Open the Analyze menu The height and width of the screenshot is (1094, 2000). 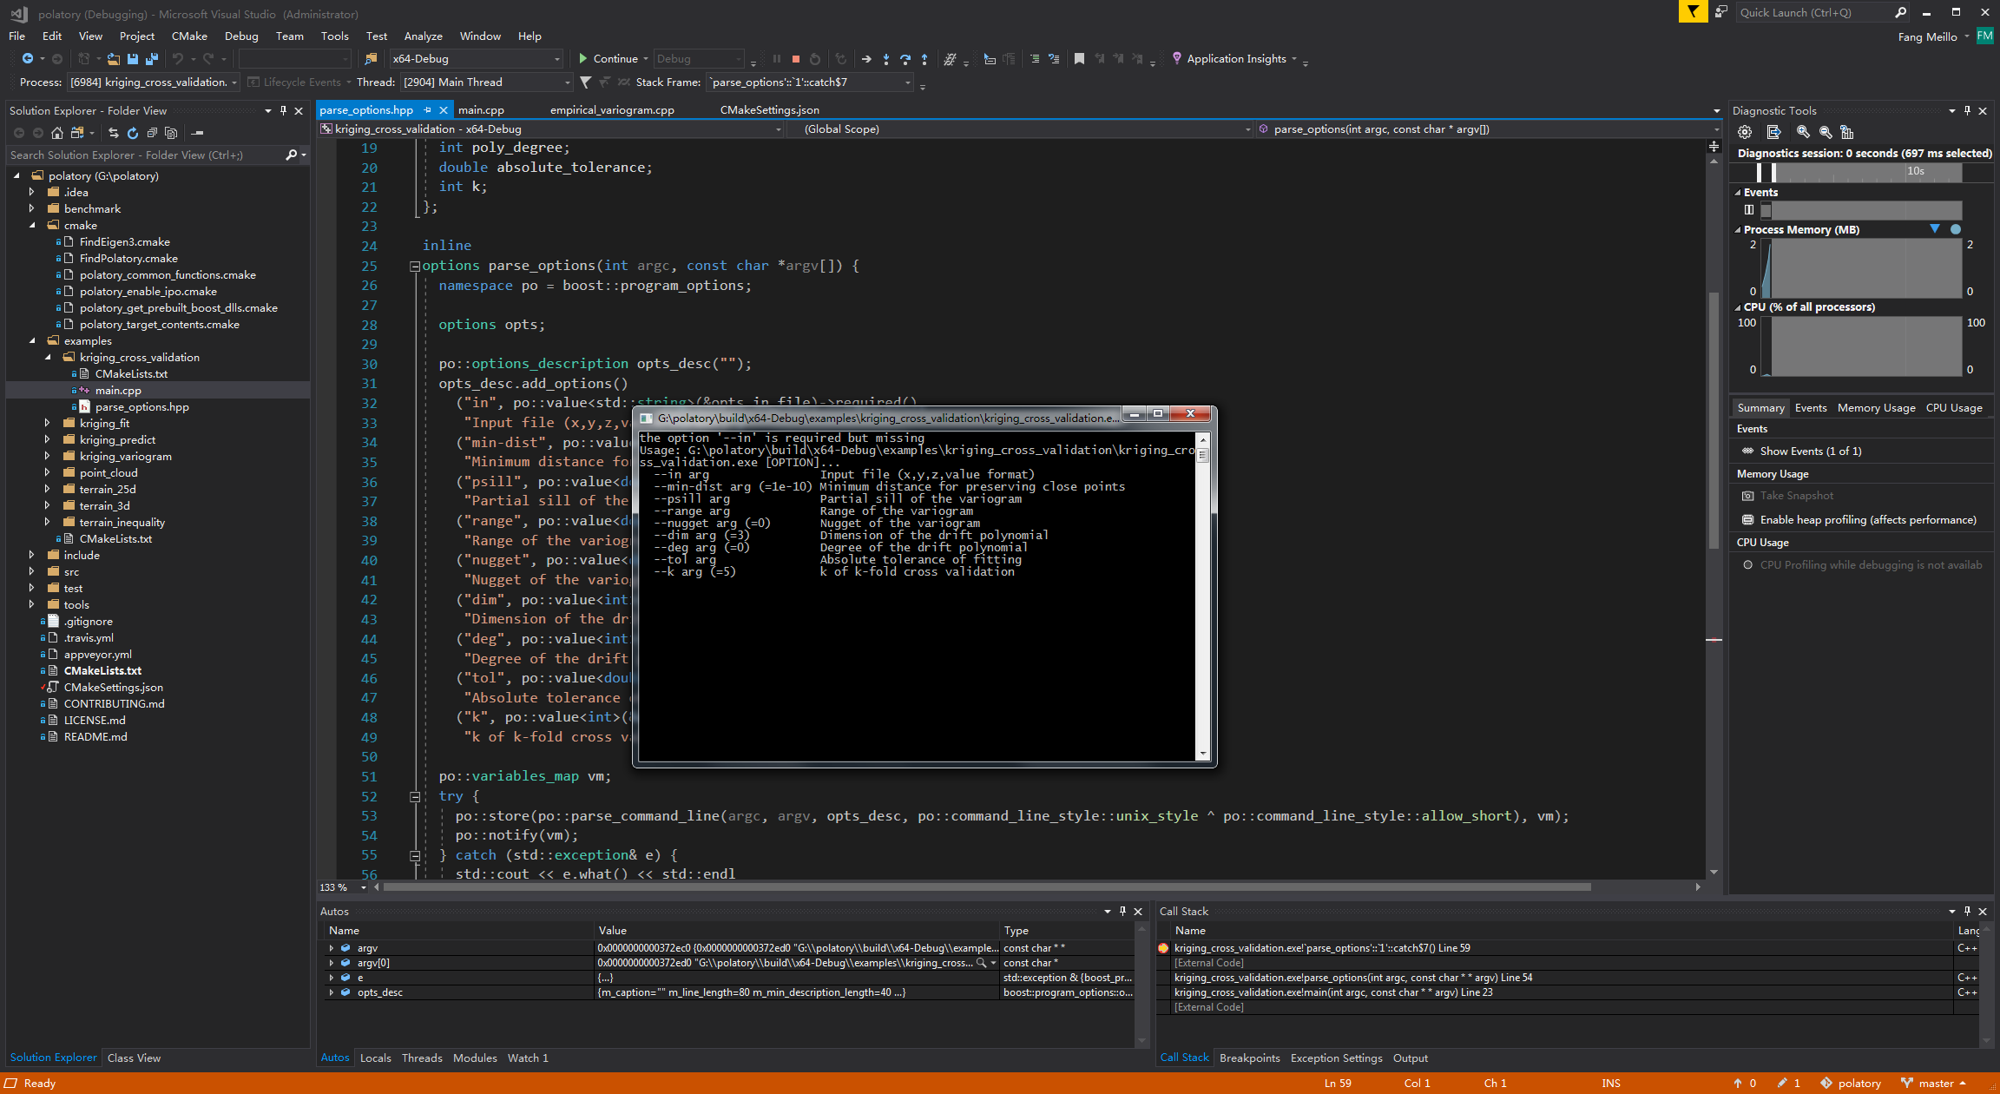pos(423,36)
